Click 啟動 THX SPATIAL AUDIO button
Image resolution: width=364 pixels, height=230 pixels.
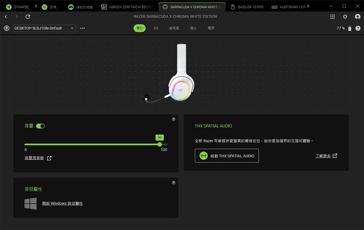pyautogui.click(x=227, y=156)
